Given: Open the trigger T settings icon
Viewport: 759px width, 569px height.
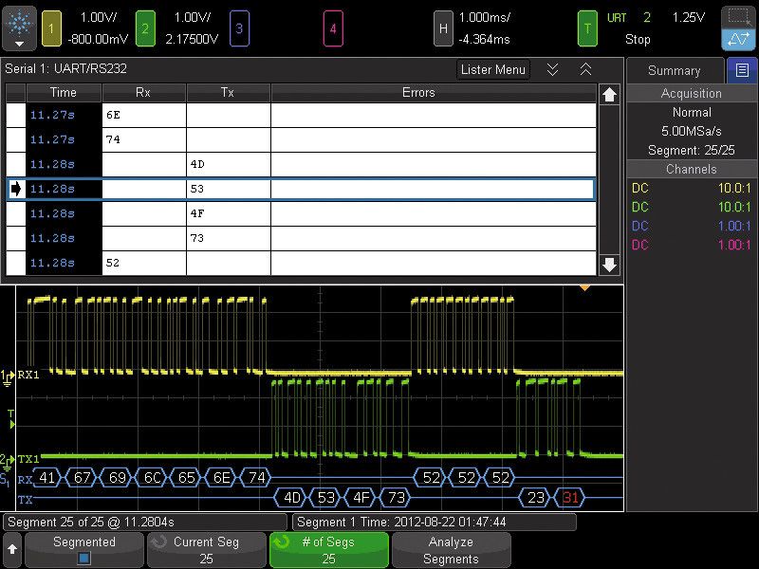Looking at the screenshot, I should (x=588, y=28).
